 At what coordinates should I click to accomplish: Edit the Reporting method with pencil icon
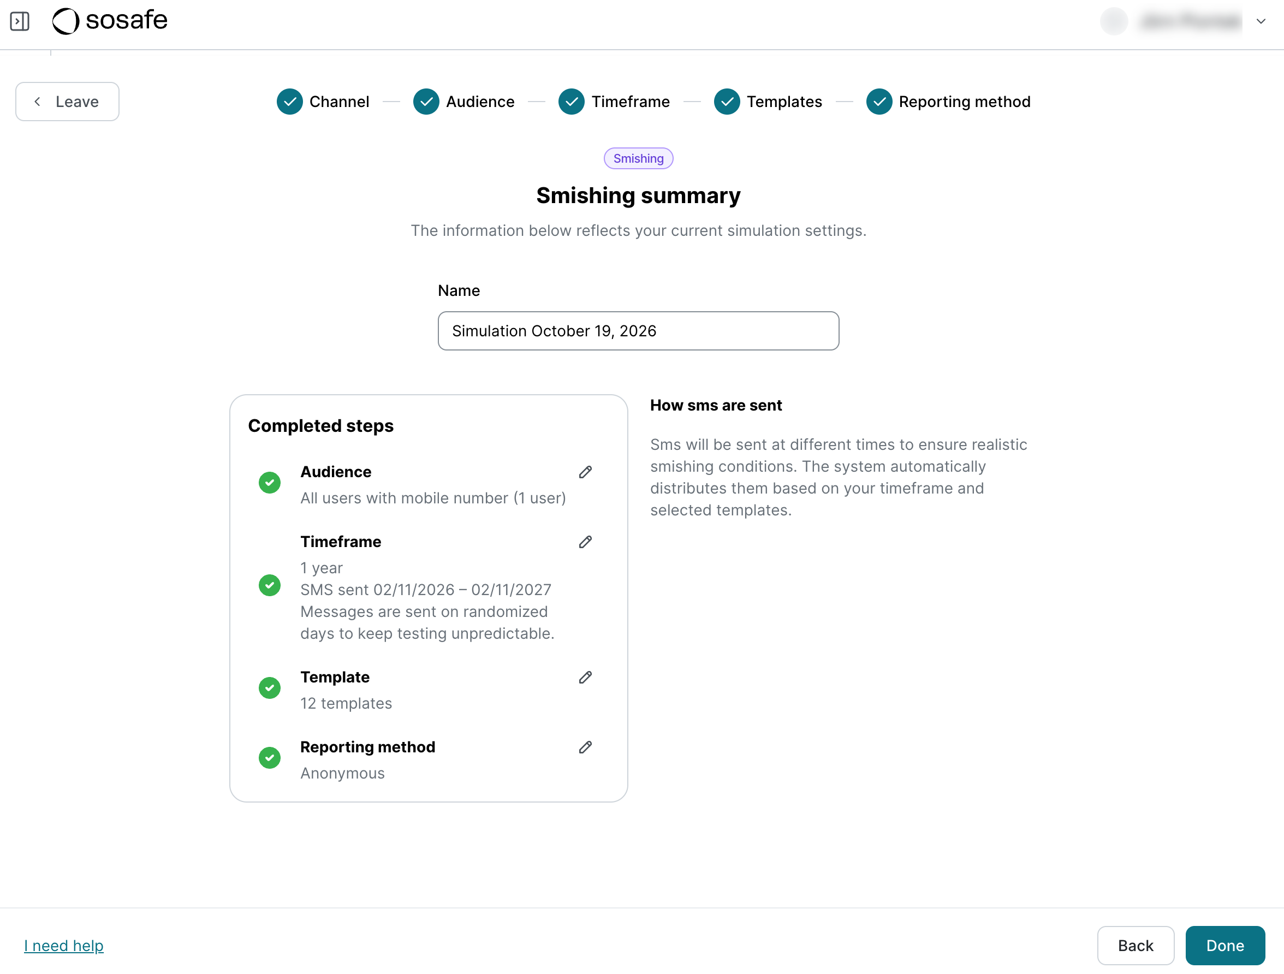[585, 747]
